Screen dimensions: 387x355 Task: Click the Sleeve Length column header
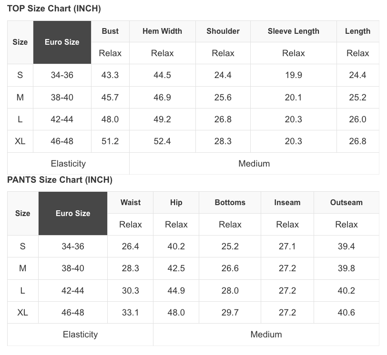coord(294,31)
